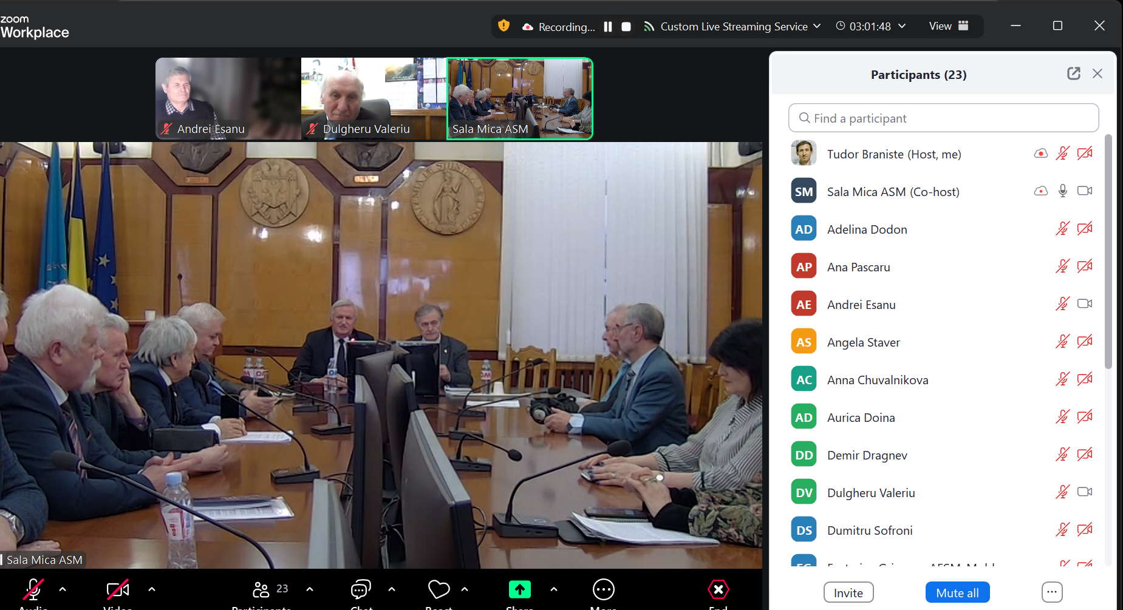This screenshot has width=1123, height=610.
Task: Open the React heart icon
Action: click(439, 589)
